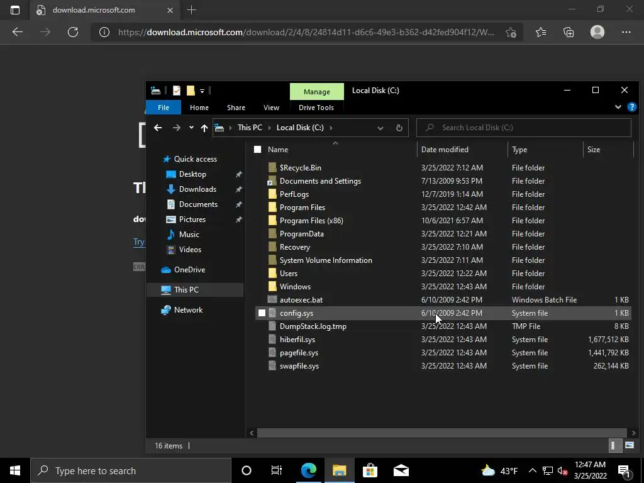644x483 pixels.
Task: Sort by the Size column header
Action: (594, 150)
